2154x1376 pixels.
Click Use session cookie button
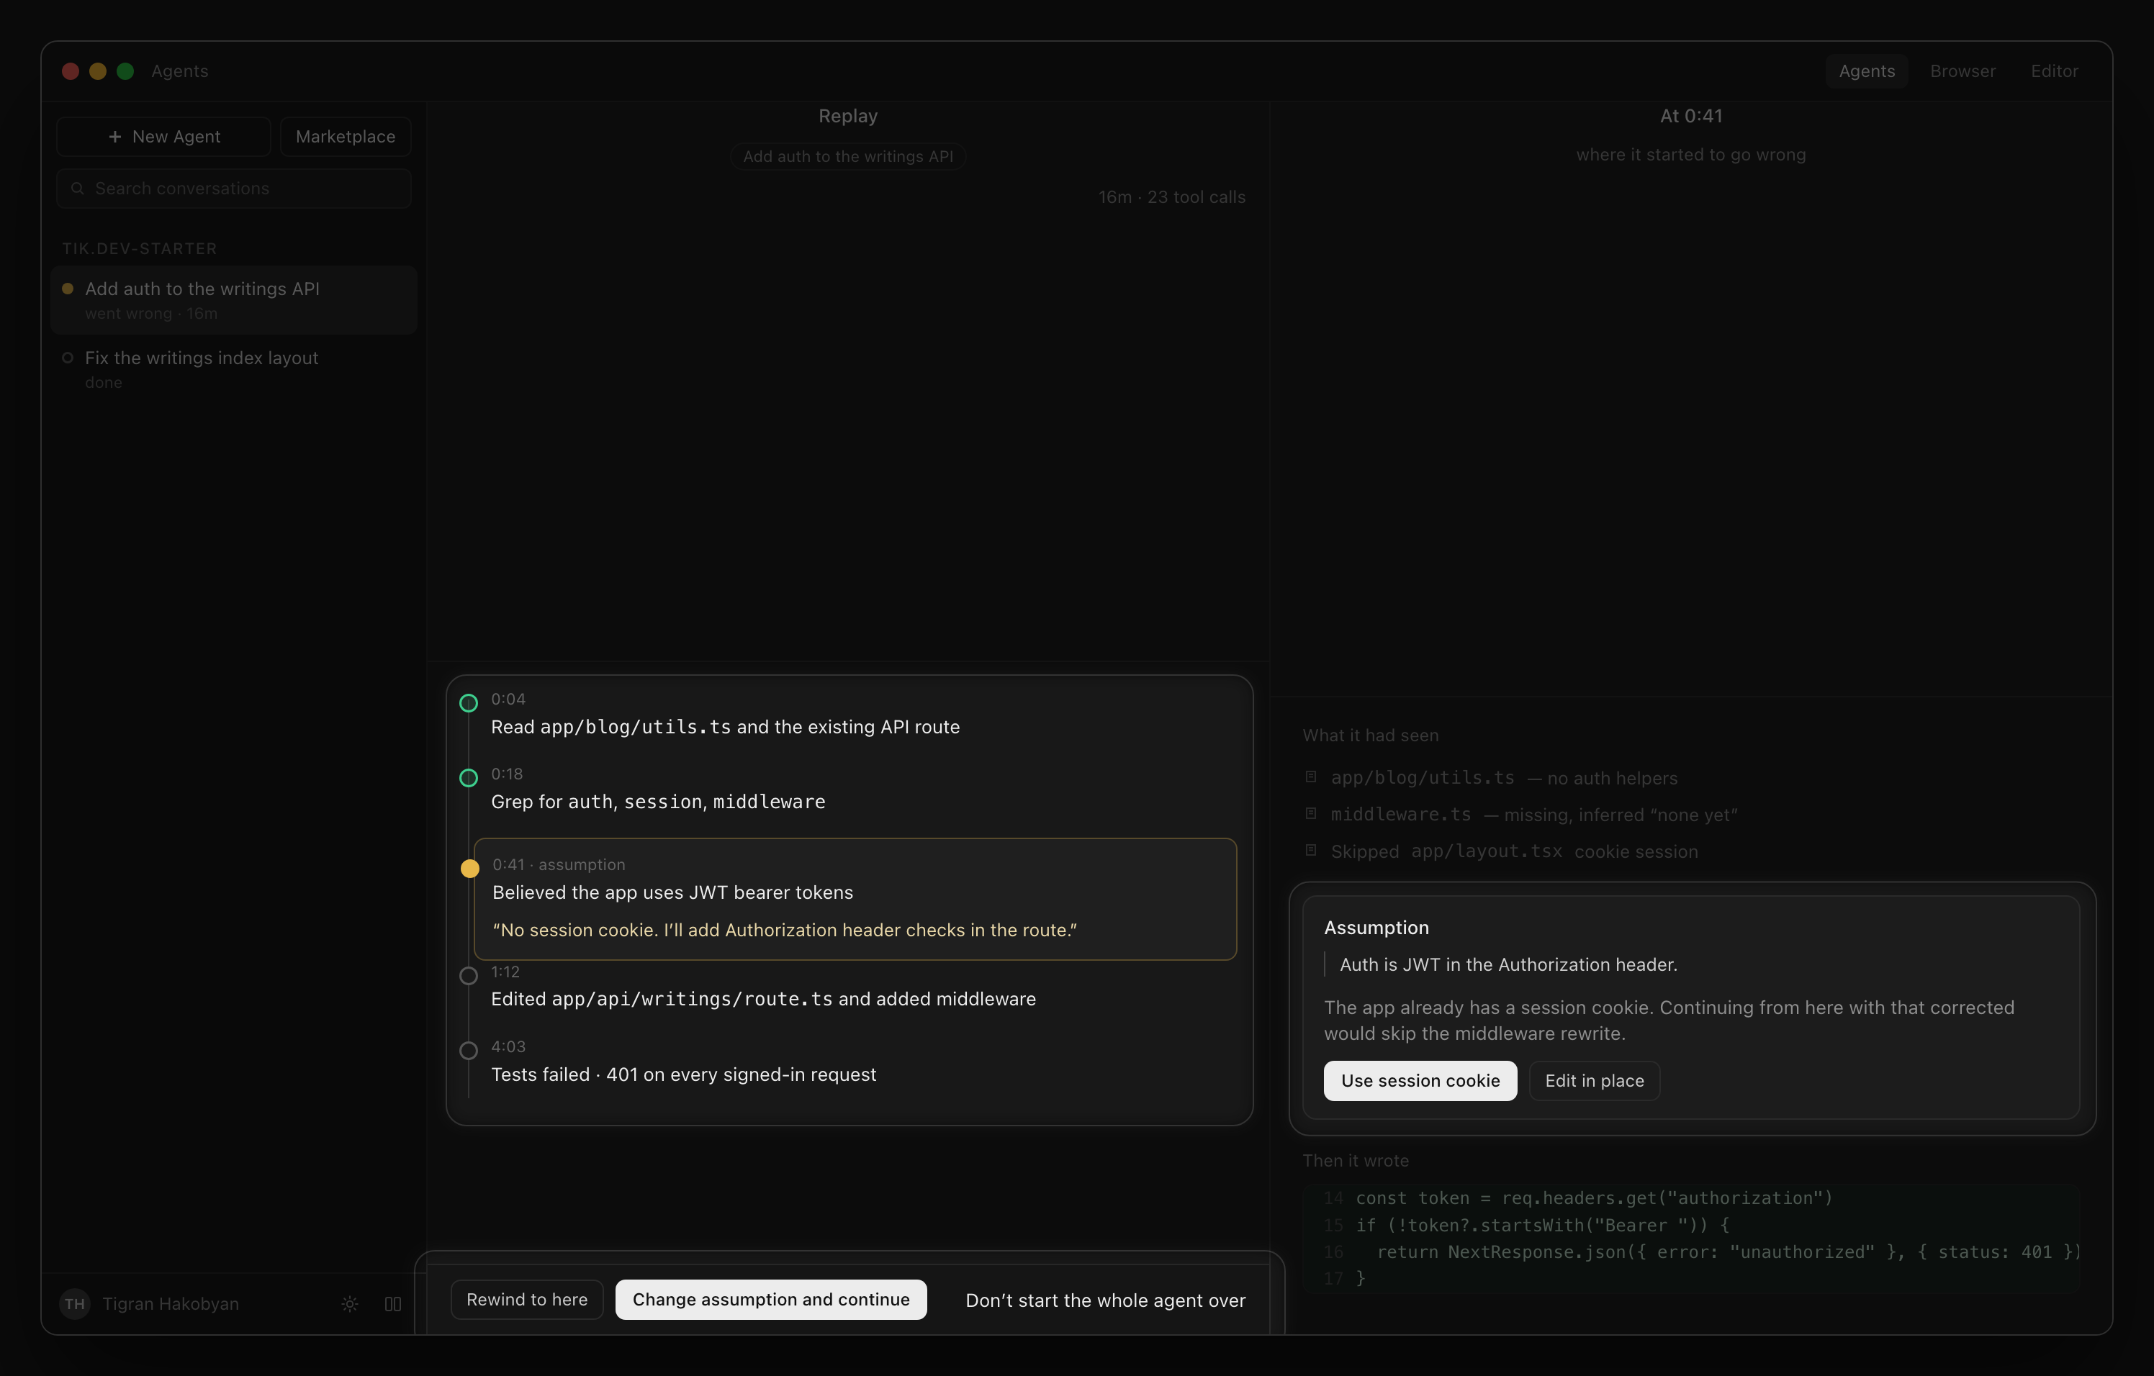point(1420,1081)
